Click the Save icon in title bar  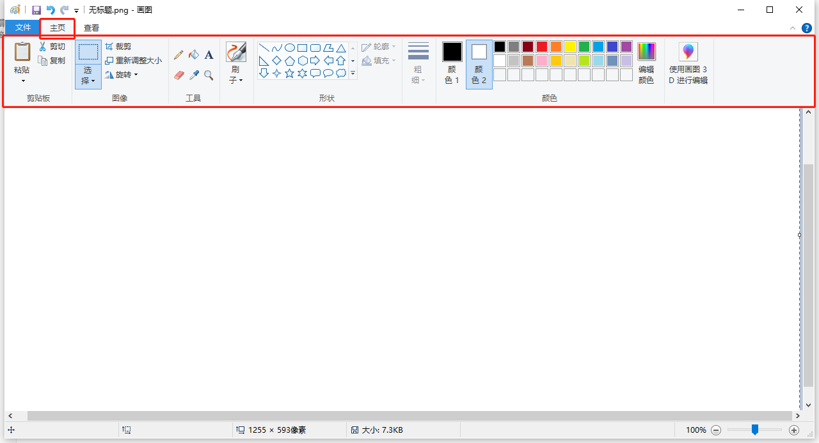[36, 10]
